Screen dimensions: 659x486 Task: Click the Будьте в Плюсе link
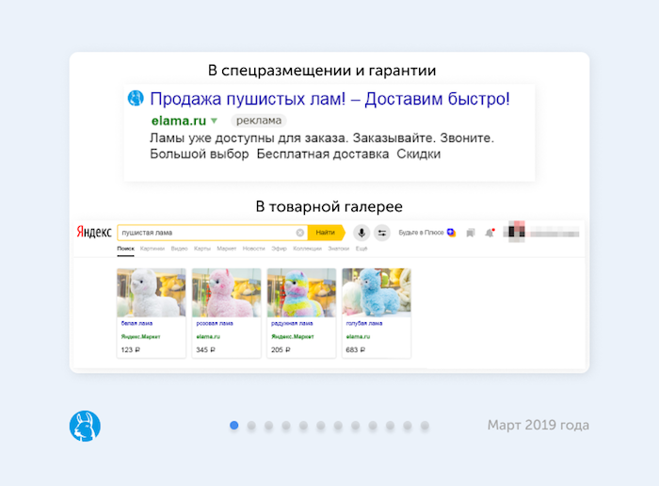coord(421,233)
